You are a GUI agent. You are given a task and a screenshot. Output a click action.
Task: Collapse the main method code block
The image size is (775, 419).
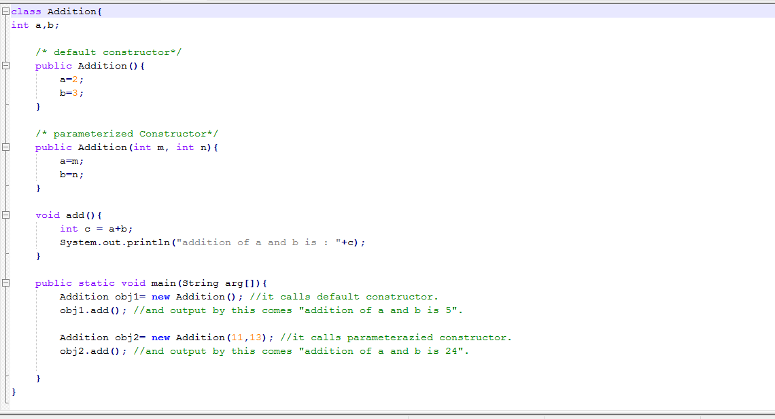point(6,283)
